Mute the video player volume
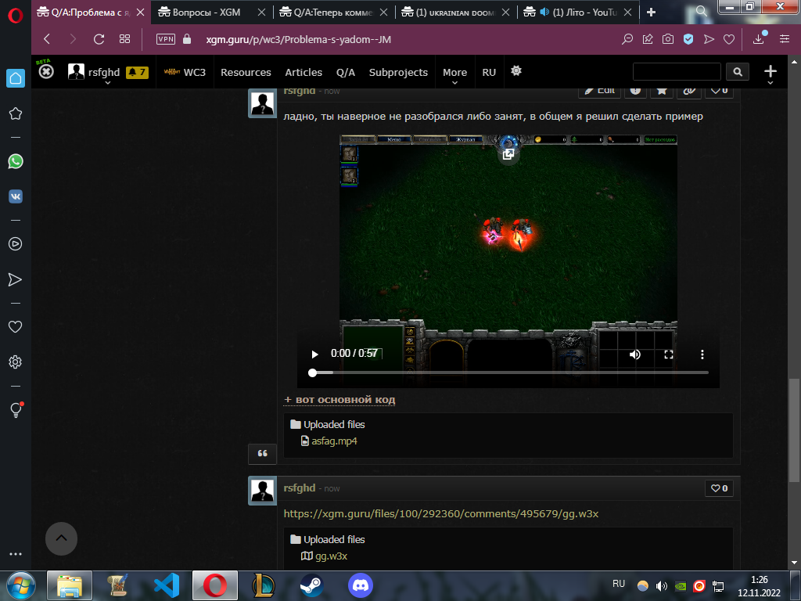This screenshot has width=801, height=601. [x=635, y=354]
